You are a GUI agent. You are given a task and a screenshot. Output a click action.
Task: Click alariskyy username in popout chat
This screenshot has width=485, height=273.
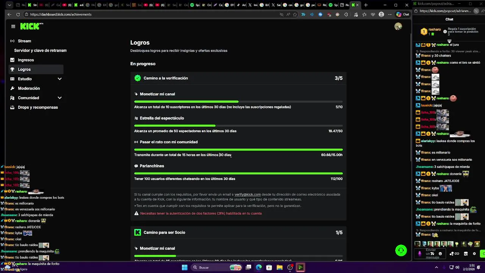pyautogui.click(x=428, y=141)
